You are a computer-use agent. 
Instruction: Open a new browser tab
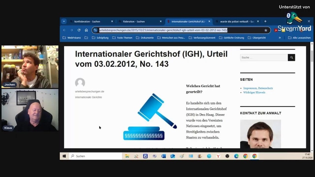(265, 21)
